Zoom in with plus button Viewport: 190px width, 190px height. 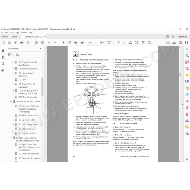click(x=82, y=43)
